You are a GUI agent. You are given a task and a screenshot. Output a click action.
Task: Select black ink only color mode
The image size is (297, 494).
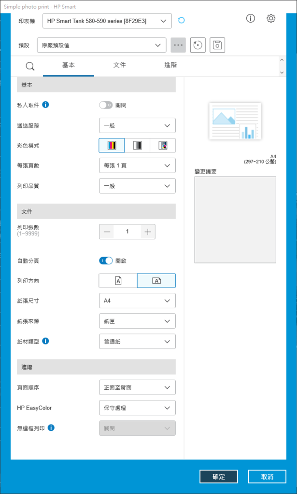(x=163, y=145)
